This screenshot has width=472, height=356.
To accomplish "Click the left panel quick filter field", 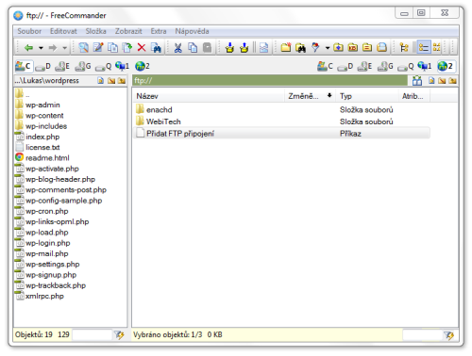I will (x=93, y=335).
